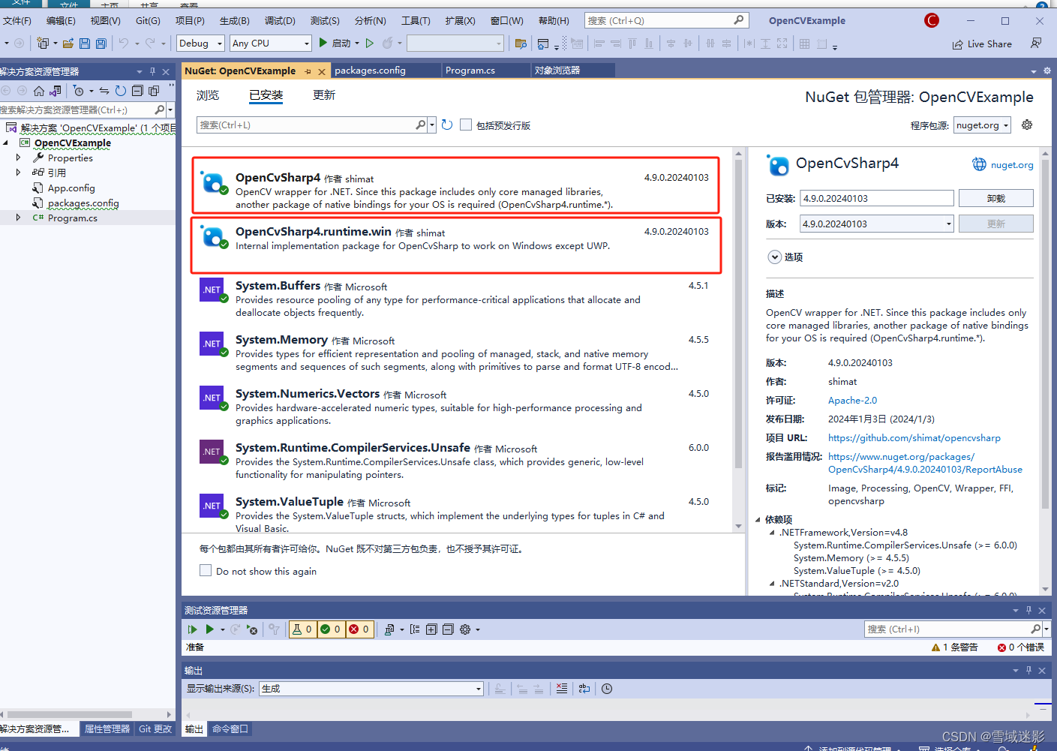Toggle word wrap in Output window

(x=584, y=689)
